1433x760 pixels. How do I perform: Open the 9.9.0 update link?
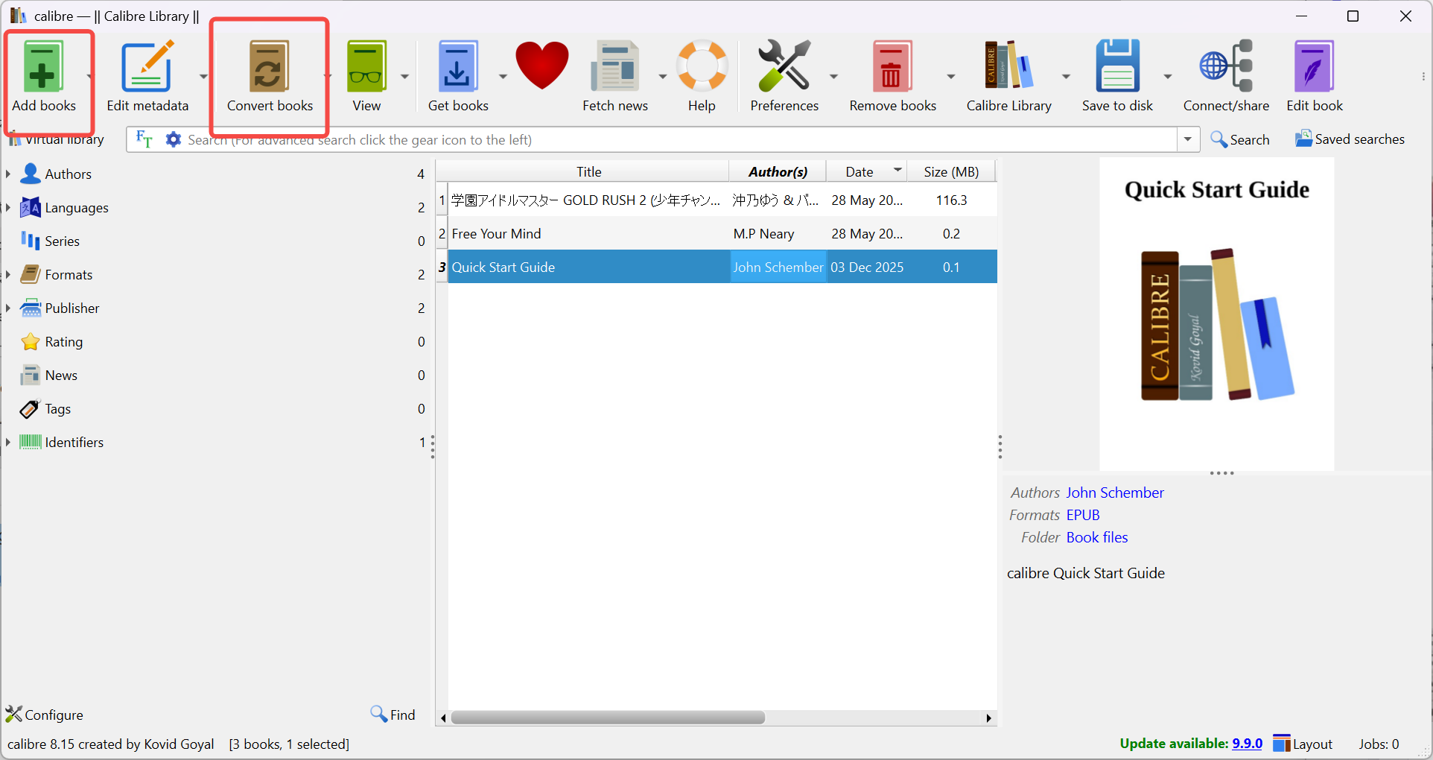pos(1248,744)
